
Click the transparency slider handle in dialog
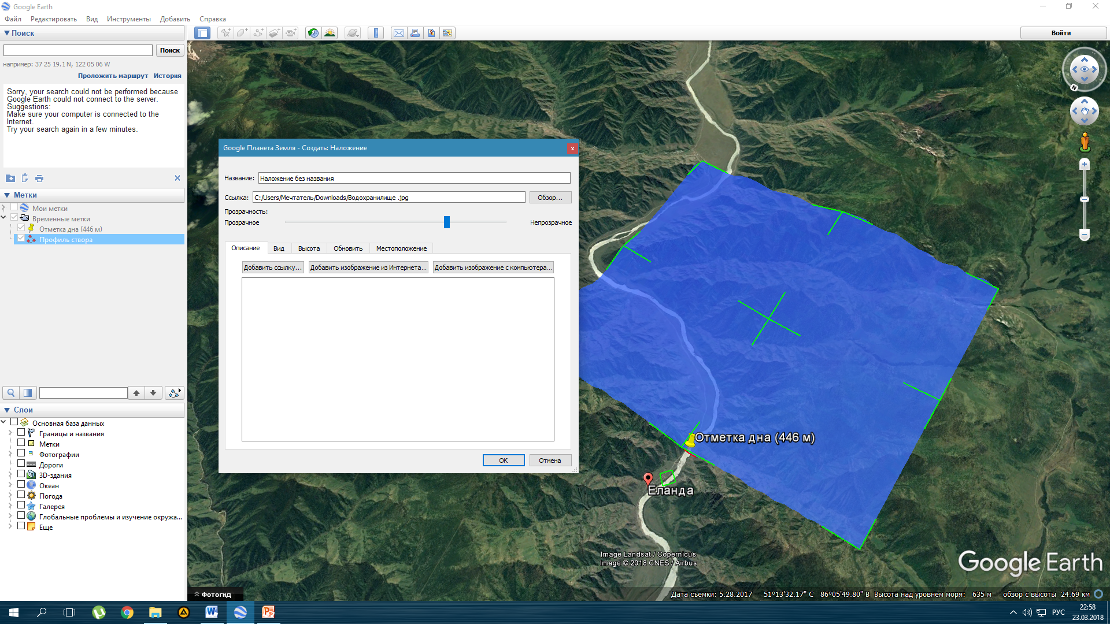(447, 222)
